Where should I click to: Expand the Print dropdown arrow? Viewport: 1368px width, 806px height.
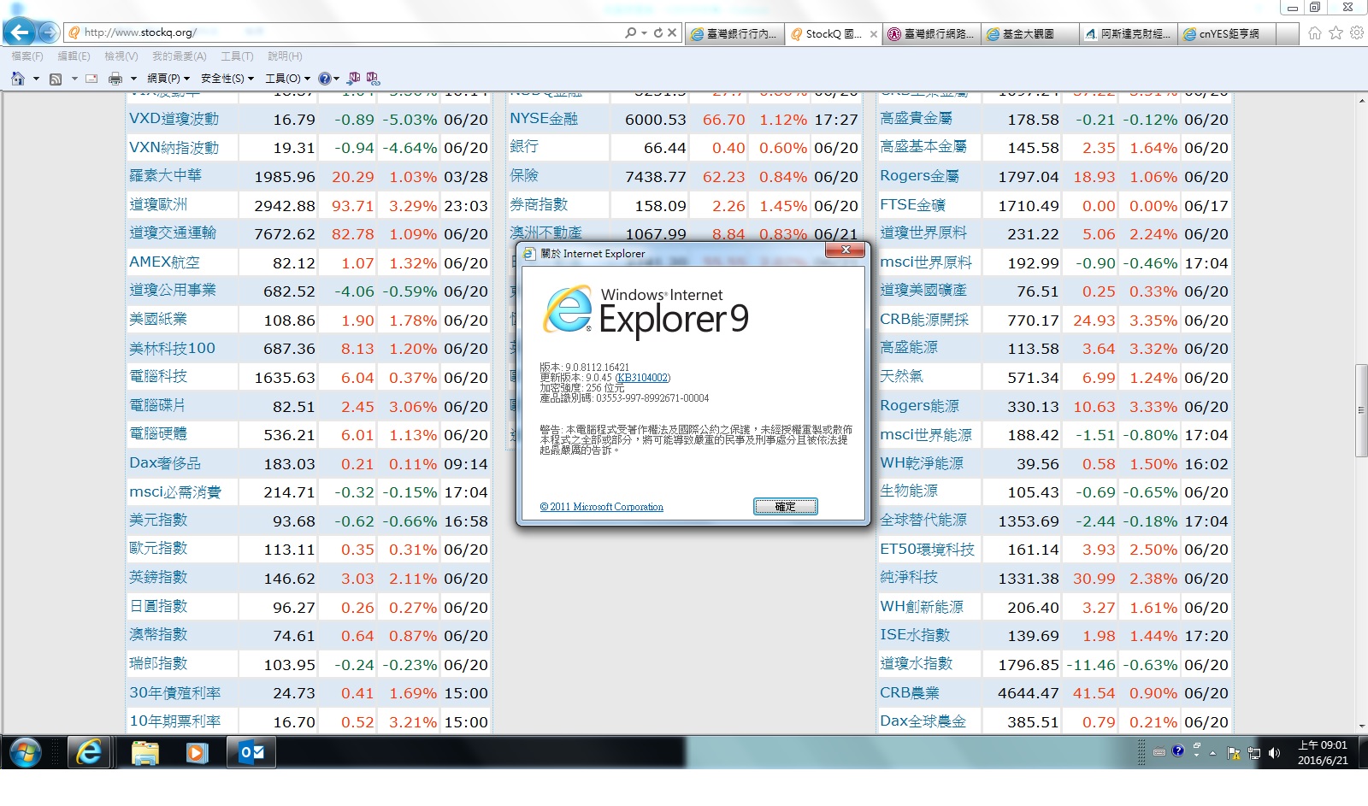[133, 79]
